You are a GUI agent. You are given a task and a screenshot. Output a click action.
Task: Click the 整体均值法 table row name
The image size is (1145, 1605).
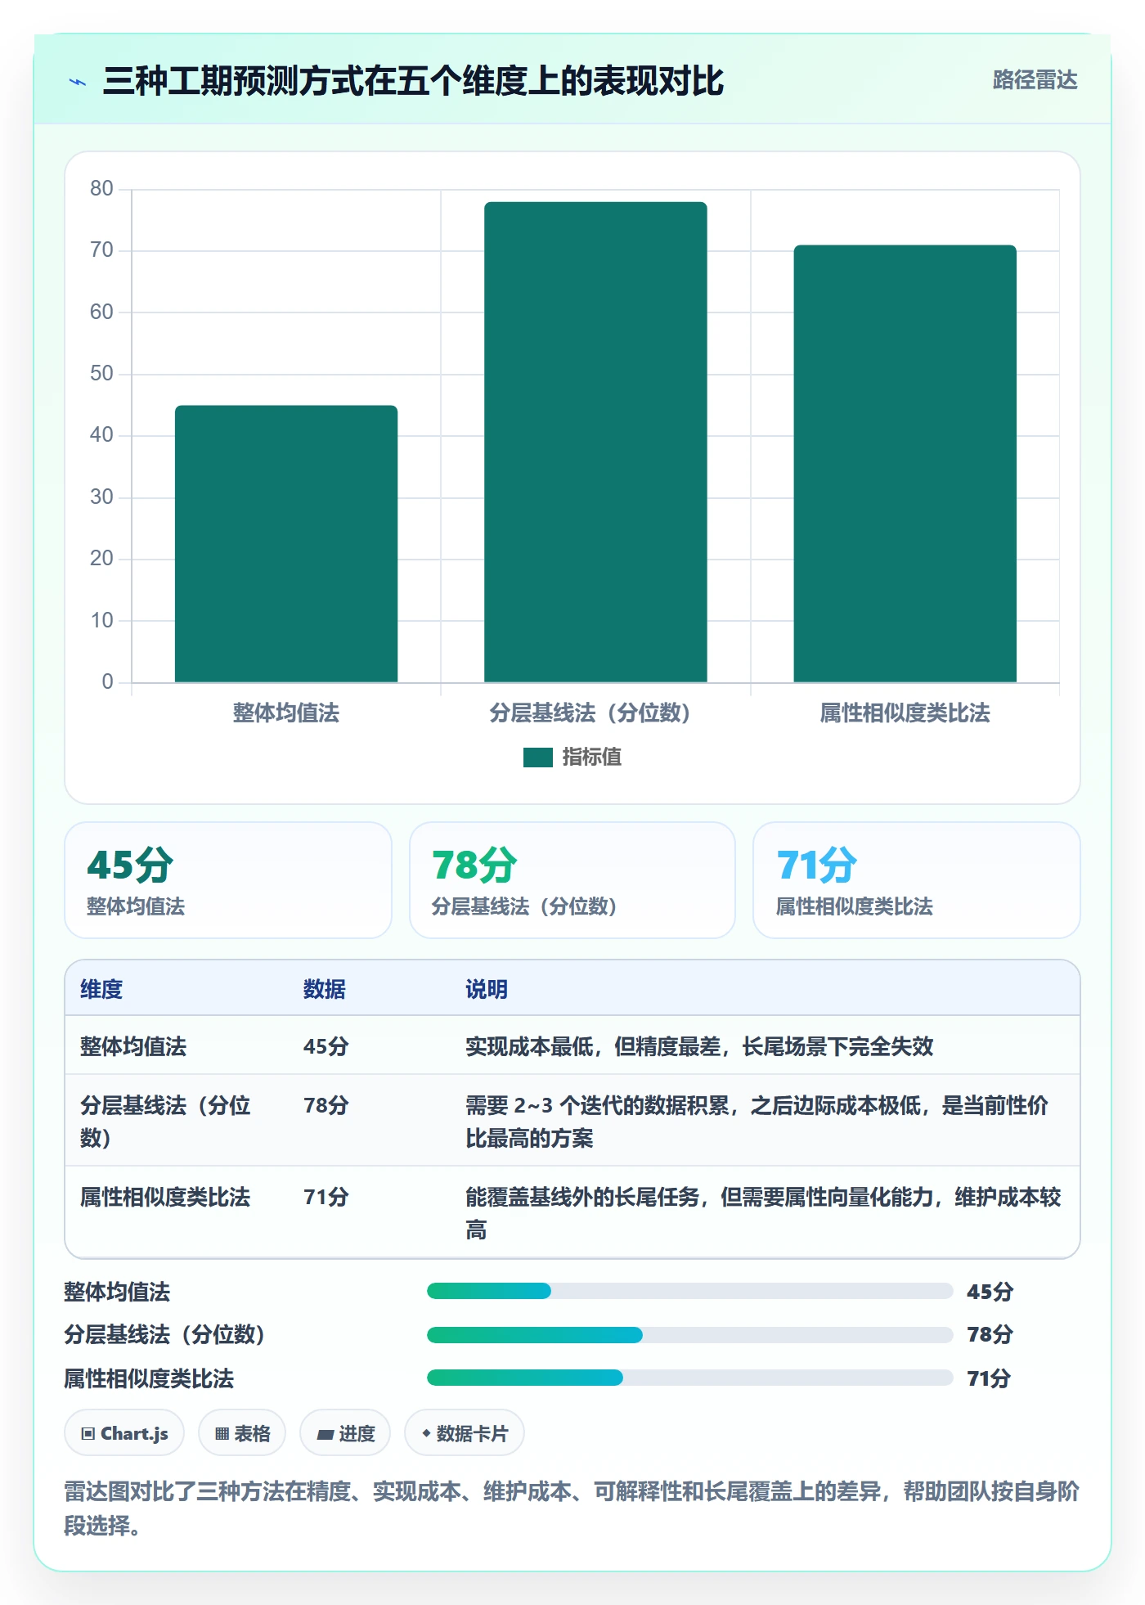[133, 1047]
